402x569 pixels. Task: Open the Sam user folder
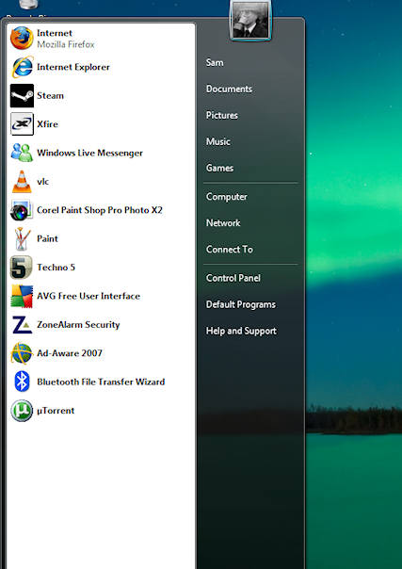215,62
